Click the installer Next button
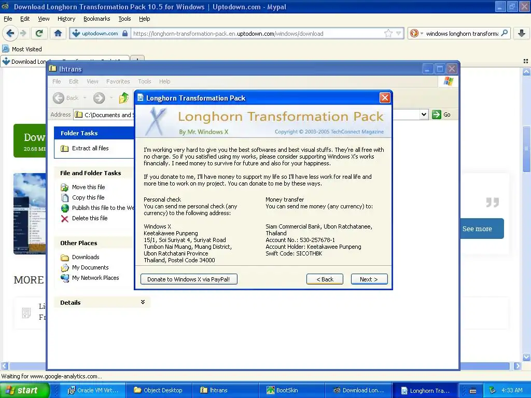Screen dimensions: 531x398 [x=369, y=279]
